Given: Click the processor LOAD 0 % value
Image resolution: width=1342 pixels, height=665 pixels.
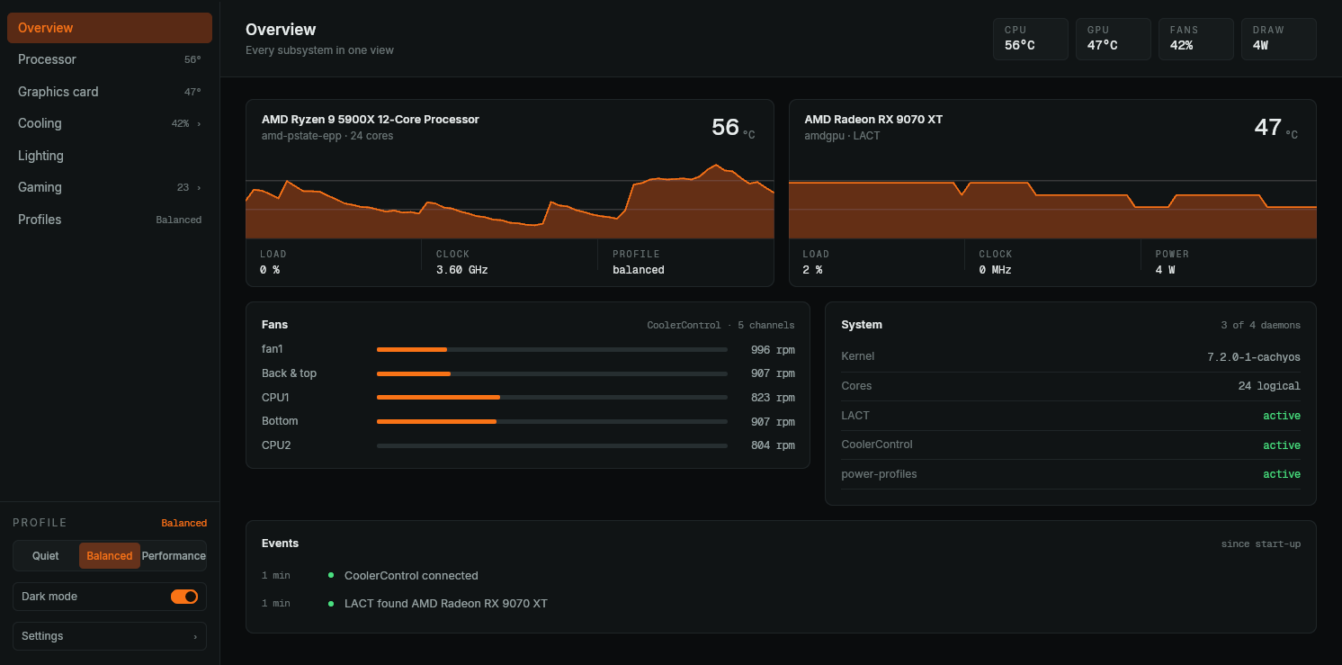Looking at the screenshot, I should click(x=270, y=270).
